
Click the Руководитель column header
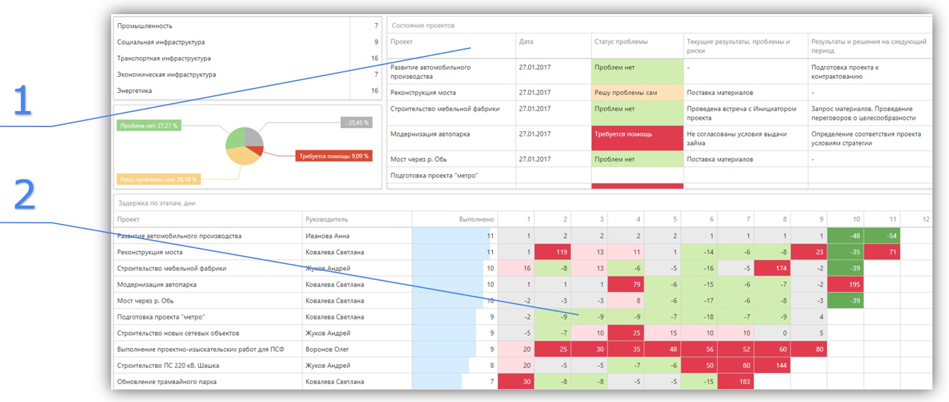(323, 219)
